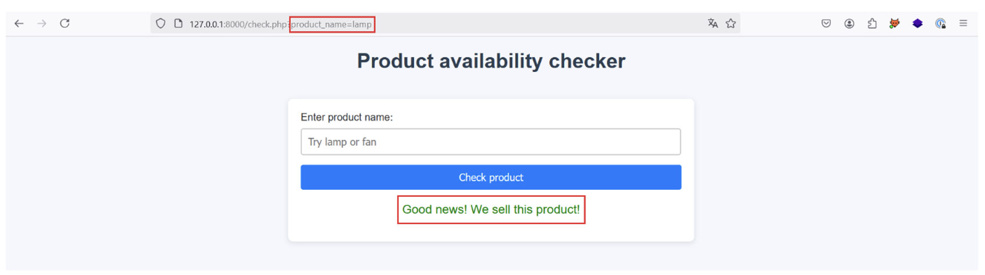
Task: Click the forward navigation arrow
Action: (x=42, y=24)
